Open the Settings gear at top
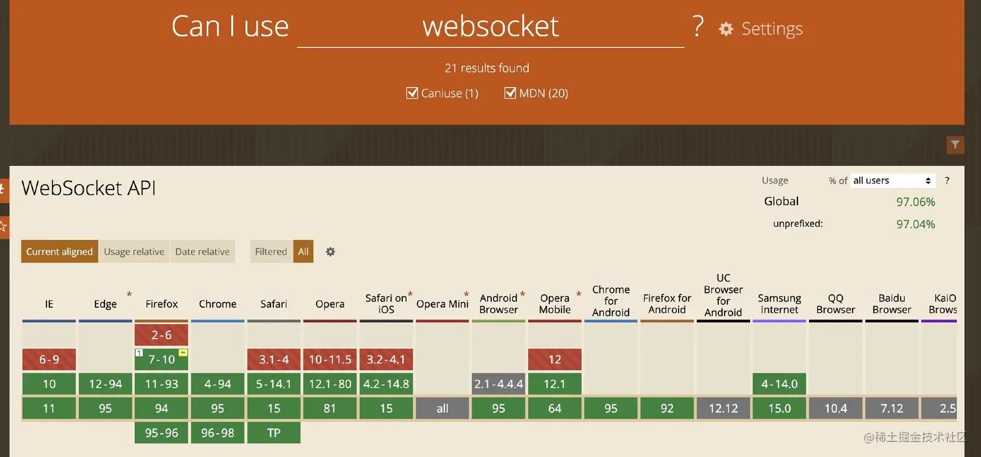The height and width of the screenshot is (457, 981). (x=726, y=29)
